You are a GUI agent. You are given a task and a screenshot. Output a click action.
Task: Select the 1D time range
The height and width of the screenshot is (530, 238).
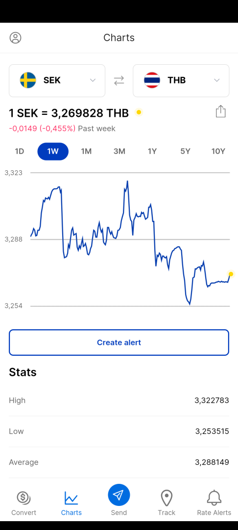pyautogui.click(x=20, y=152)
